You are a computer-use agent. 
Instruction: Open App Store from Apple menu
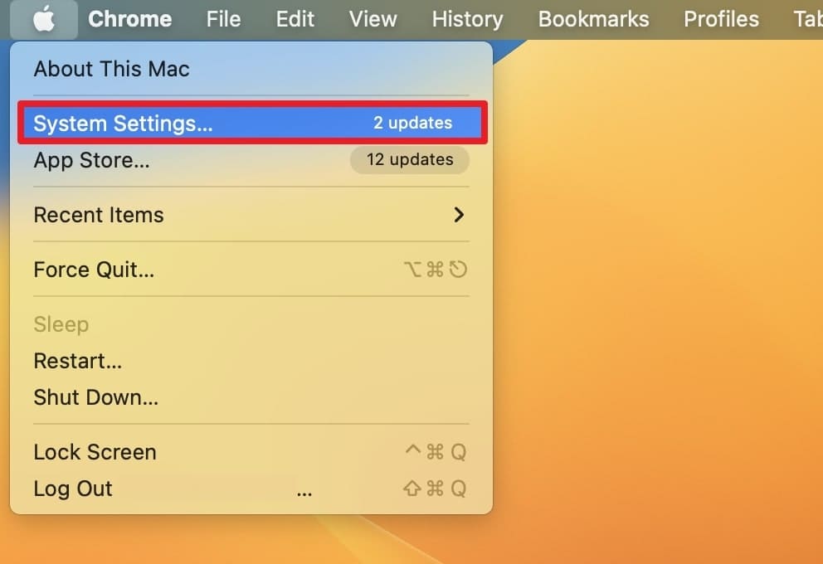pyautogui.click(x=251, y=159)
